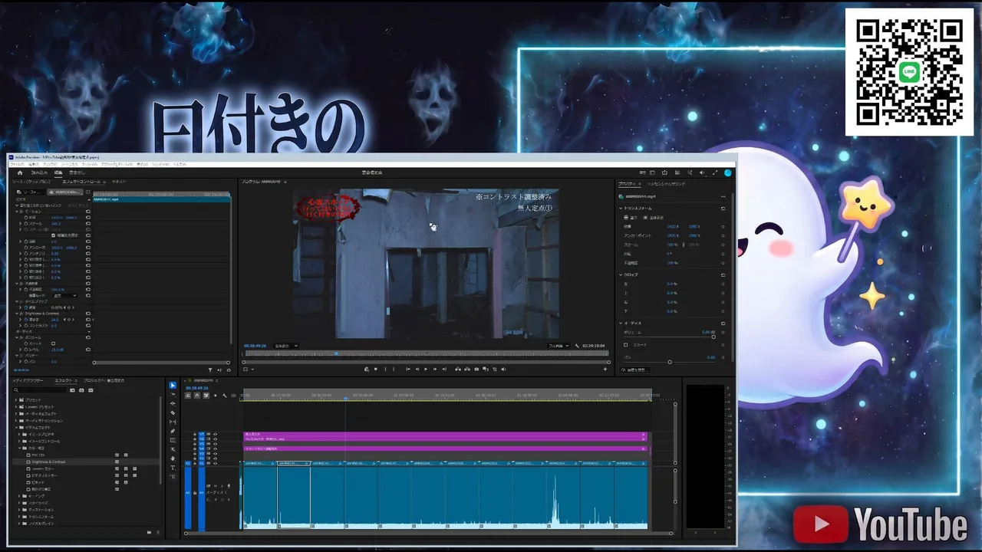This screenshot has width=982, height=552.
Task: Select the Track Select Forward tool
Action: coord(173,395)
